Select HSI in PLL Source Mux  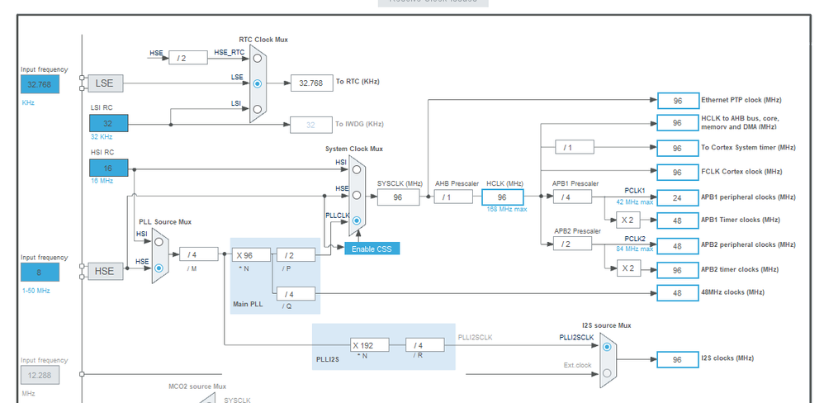click(159, 242)
